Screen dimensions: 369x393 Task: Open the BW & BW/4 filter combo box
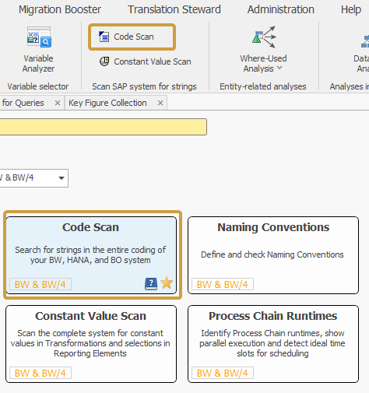tap(33, 178)
